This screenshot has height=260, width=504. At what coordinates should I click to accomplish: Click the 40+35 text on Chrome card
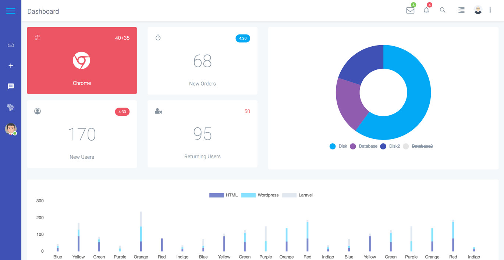pyautogui.click(x=122, y=38)
